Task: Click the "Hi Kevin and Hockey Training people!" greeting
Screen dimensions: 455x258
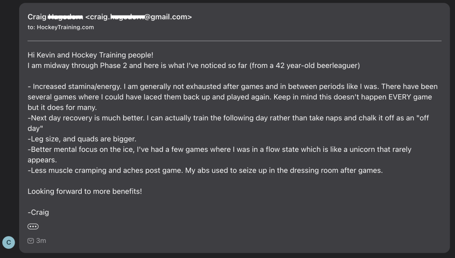Action: [x=90, y=55]
